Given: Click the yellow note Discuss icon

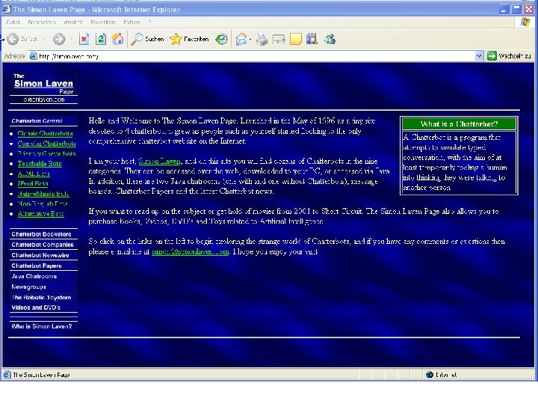Looking at the screenshot, I should pyautogui.click(x=296, y=39).
